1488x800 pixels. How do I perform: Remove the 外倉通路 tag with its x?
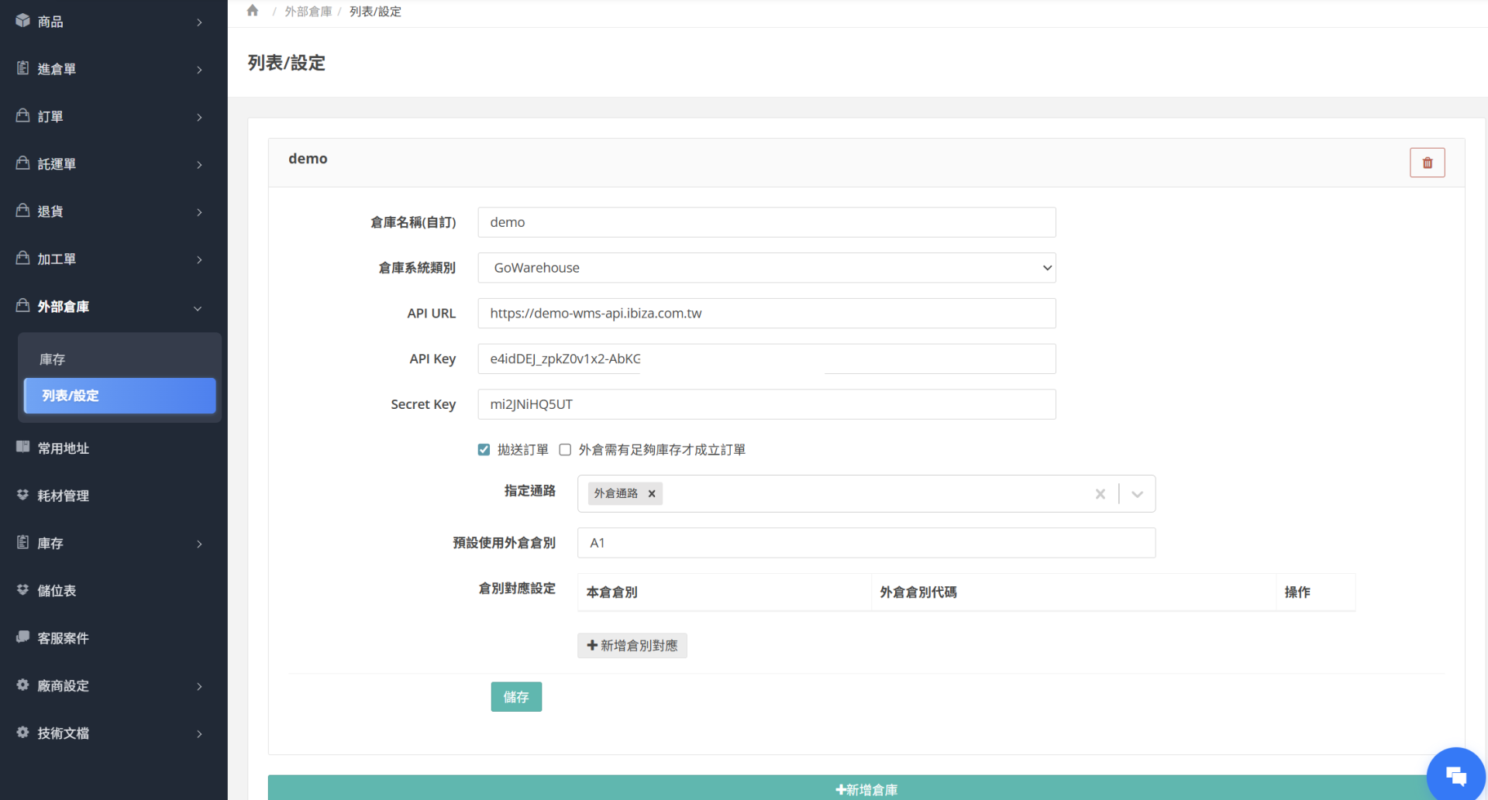point(652,493)
